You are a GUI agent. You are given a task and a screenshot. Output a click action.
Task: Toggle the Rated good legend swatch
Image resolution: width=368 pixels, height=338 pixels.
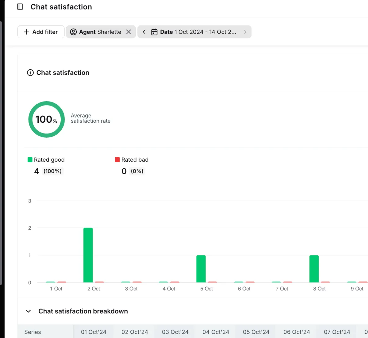point(30,159)
